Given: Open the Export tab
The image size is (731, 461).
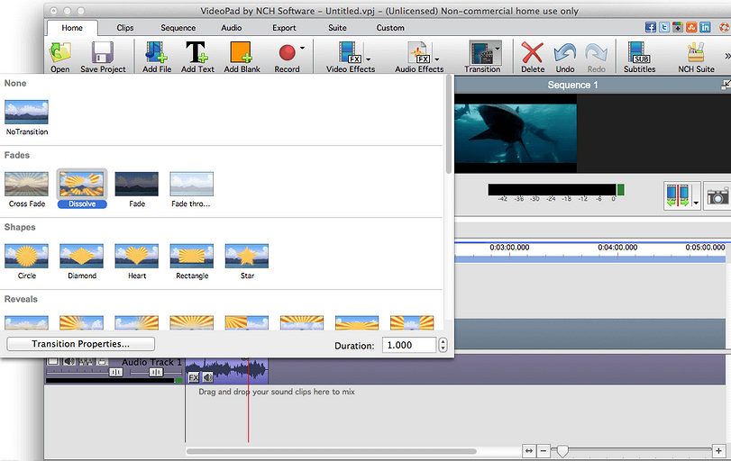Looking at the screenshot, I should tap(284, 28).
